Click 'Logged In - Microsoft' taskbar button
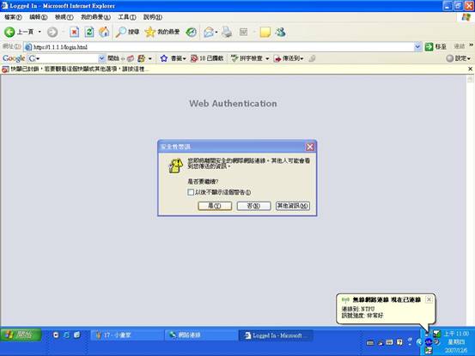 click(x=276, y=335)
